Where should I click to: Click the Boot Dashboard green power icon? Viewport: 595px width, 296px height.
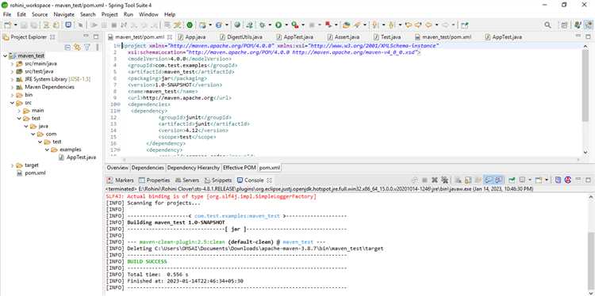pyautogui.click(x=190, y=25)
